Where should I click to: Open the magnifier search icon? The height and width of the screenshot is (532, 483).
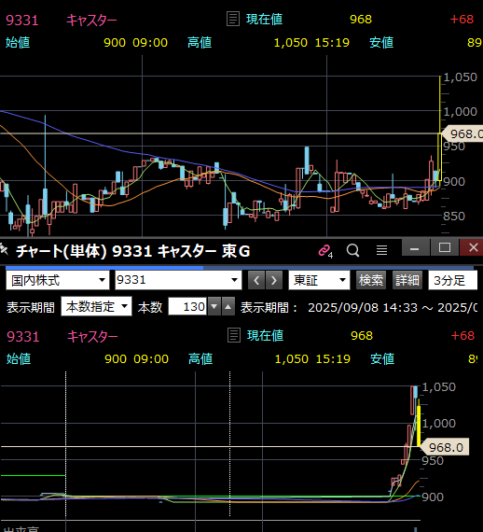352,250
